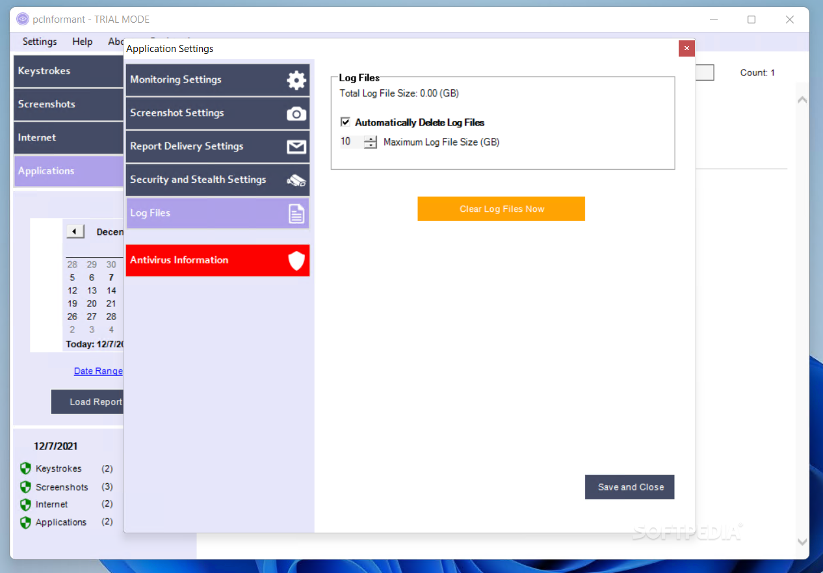Screen dimensions: 823x573
Task: Click green shield icon beside Keystrokes summary
Action: pyautogui.click(x=25, y=468)
